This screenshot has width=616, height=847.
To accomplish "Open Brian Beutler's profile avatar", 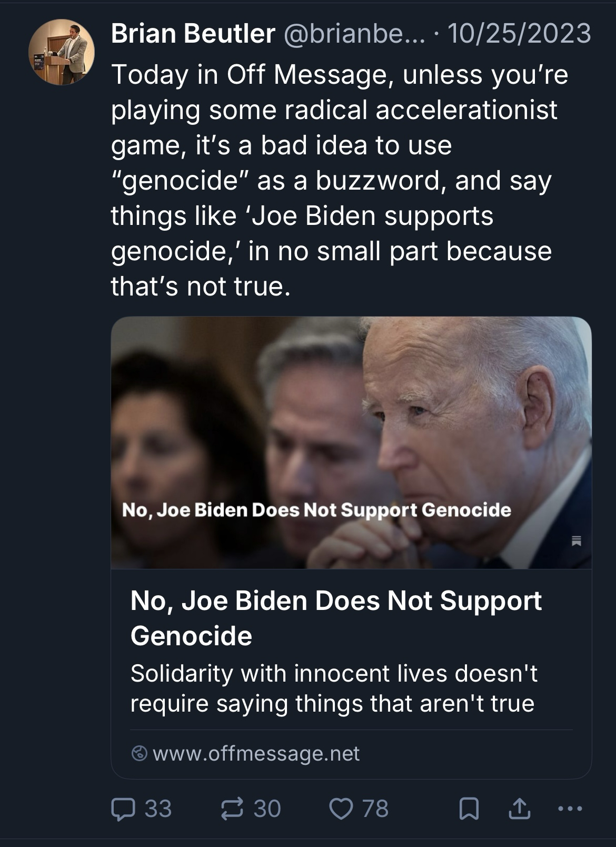I will coord(62,52).
